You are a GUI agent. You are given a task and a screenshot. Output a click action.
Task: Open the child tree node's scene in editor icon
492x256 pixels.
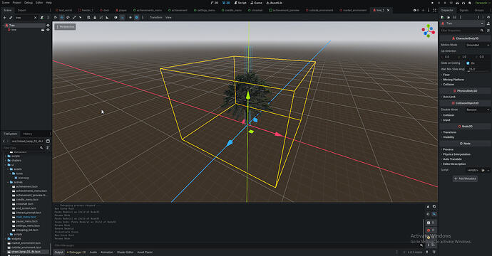(x=43, y=30)
